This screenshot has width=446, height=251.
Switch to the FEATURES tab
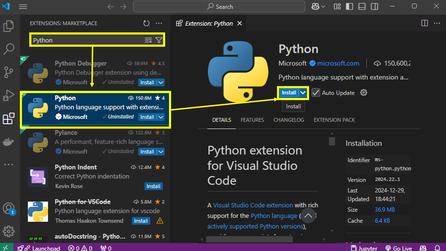pyautogui.click(x=252, y=120)
